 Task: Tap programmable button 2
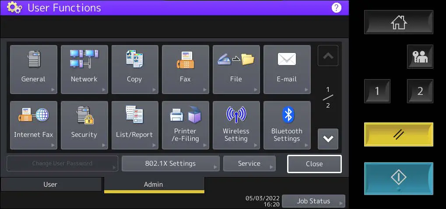tap(420, 91)
